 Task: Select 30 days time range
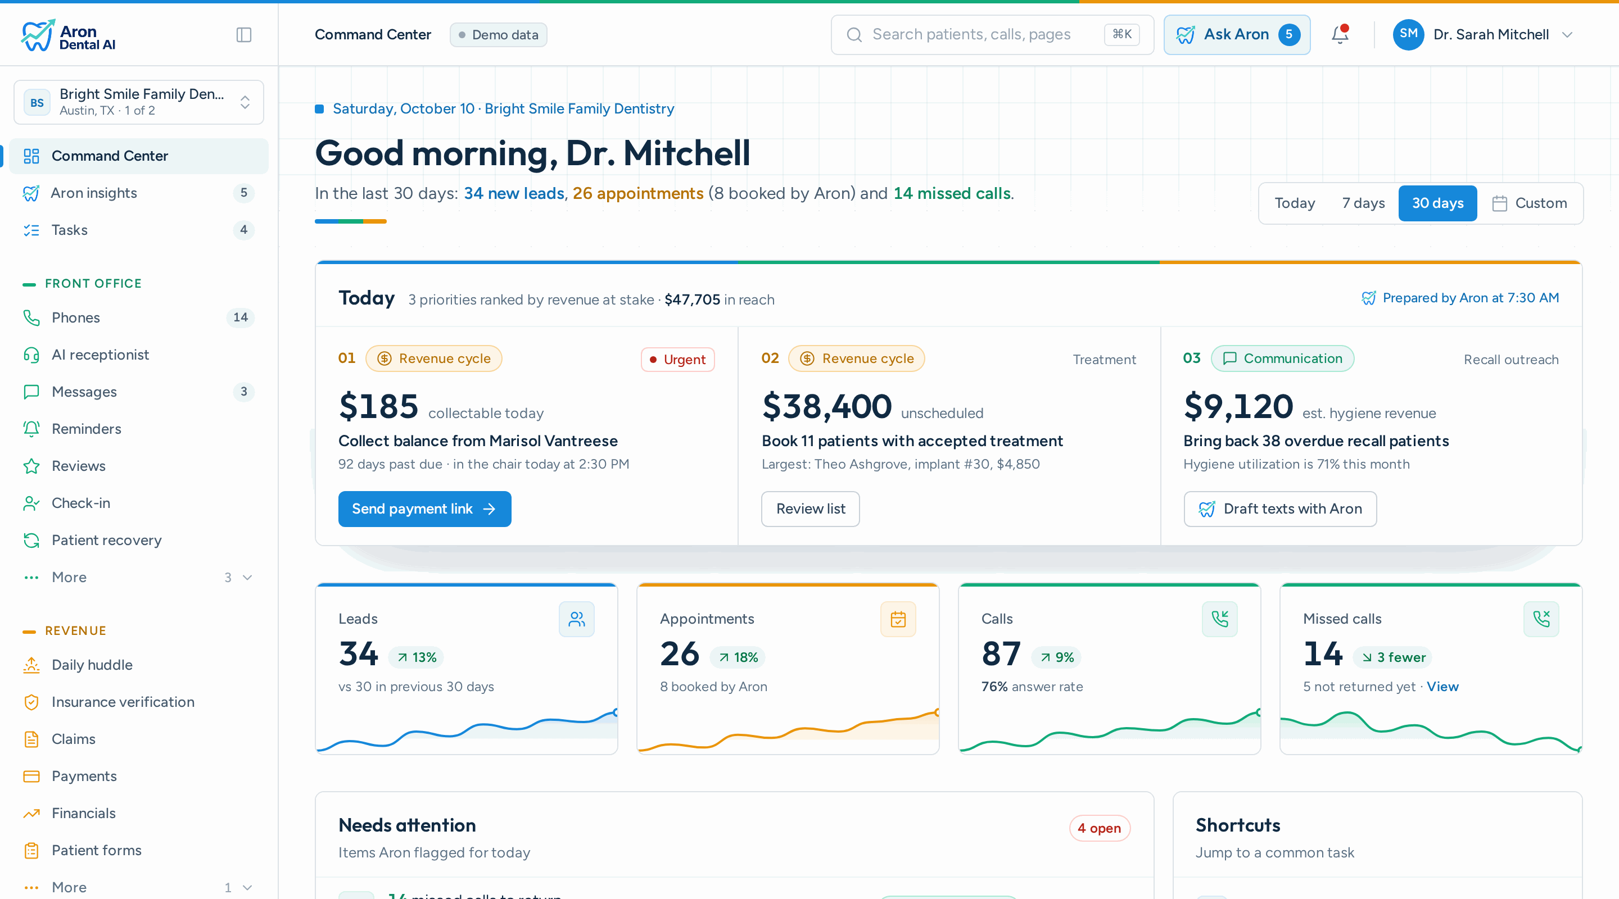(x=1437, y=203)
